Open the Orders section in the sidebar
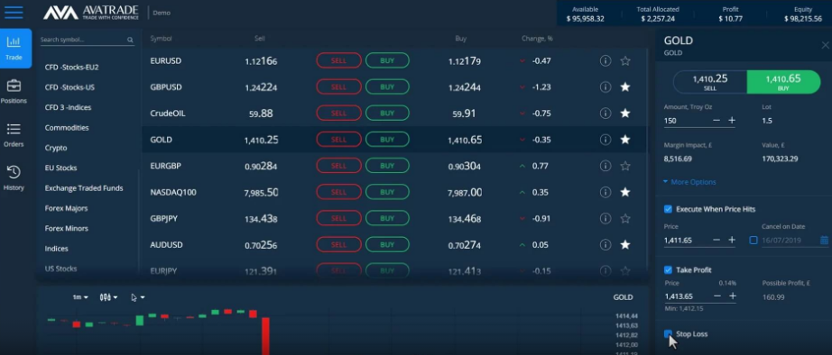The width and height of the screenshot is (832, 355). click(x=14, y=135)
